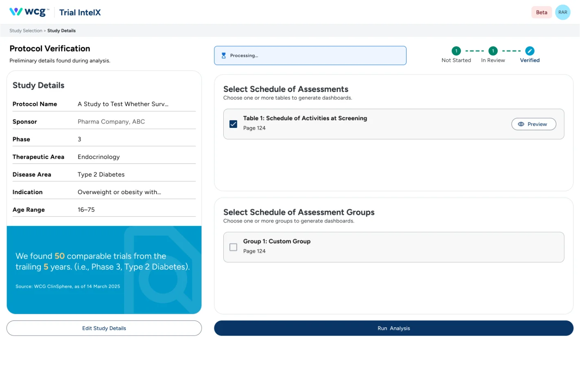
Task: Click the Run Analysis button
Action: (x=393, y=328)
